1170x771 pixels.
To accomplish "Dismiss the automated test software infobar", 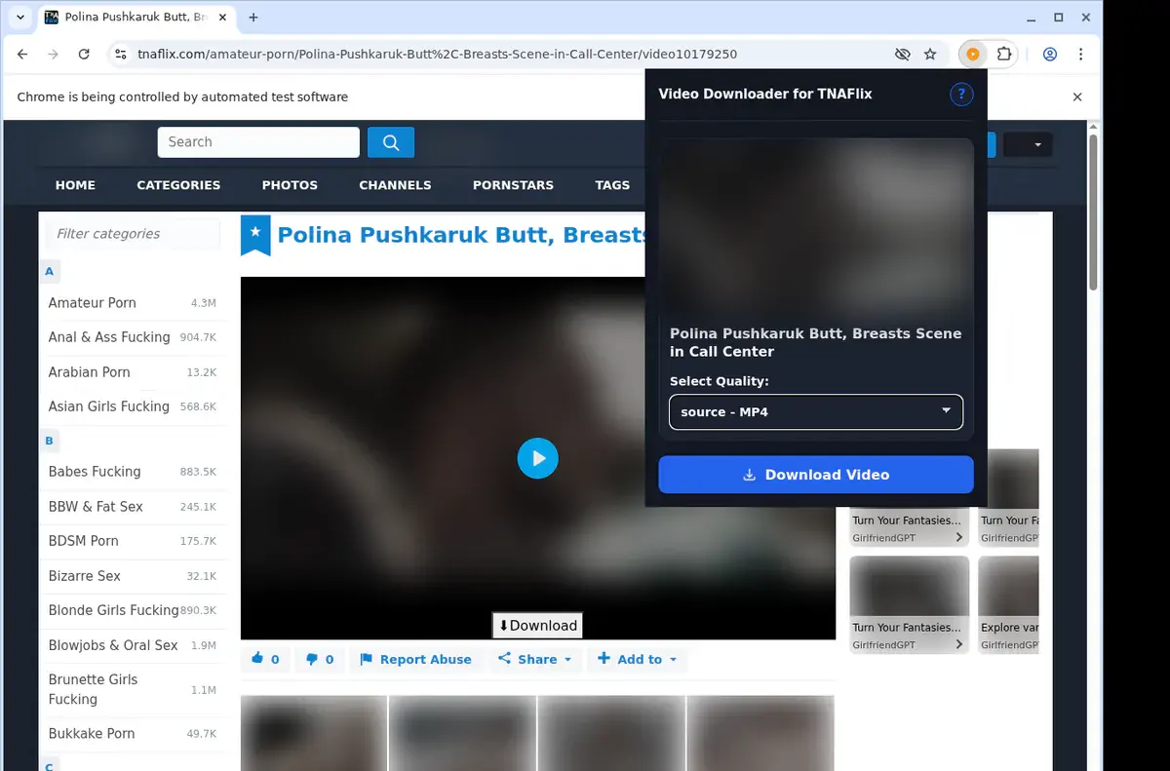I will pyautogui.click(x=1077, y=96).
